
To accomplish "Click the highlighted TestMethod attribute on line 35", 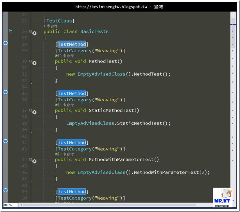I will [72, 93].
